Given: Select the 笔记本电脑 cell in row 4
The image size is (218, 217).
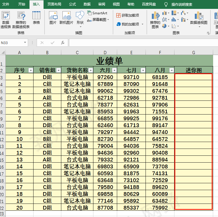Looking at the screenshot, I should (x=77, y=84).
